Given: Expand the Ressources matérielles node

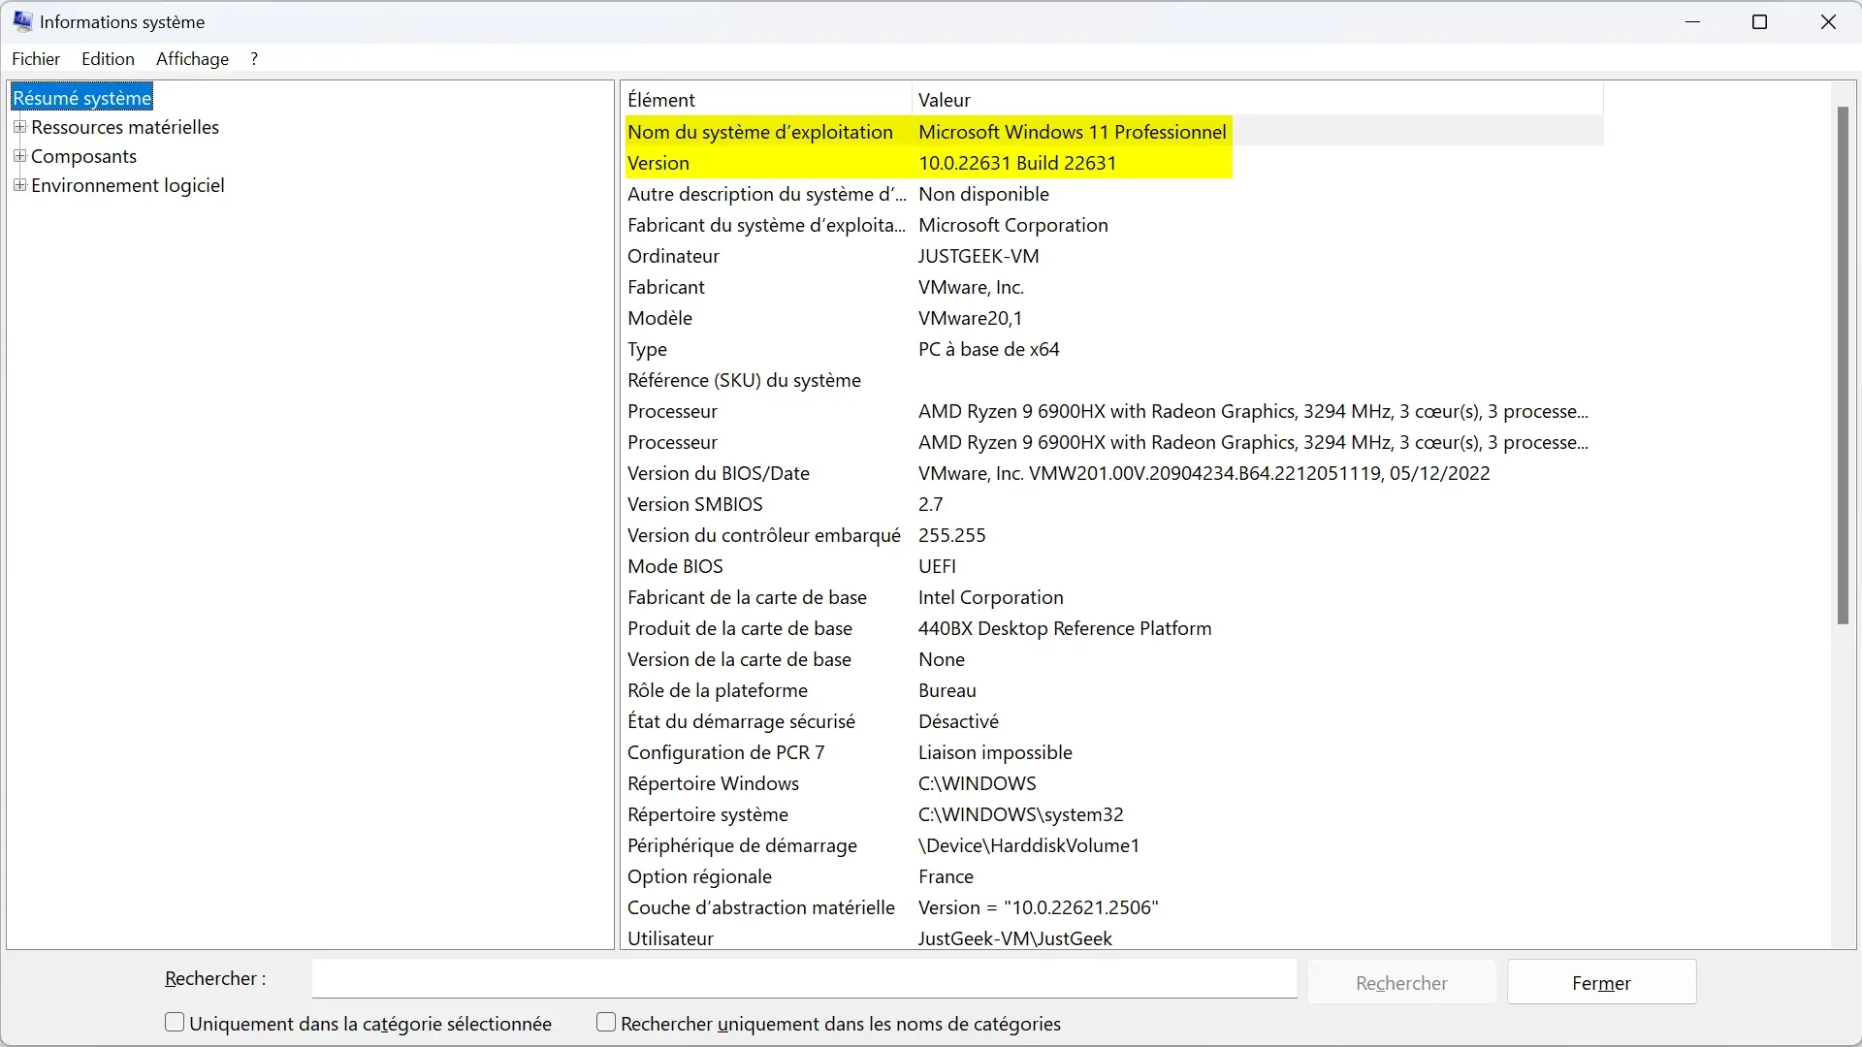Looking at the screenshot, I should pyautogui.click(x=19, y=127).
